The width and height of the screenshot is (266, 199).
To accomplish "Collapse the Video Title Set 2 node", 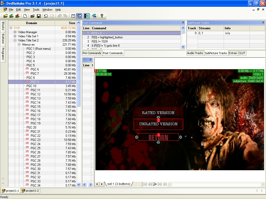I will click(x=15, y=40).
